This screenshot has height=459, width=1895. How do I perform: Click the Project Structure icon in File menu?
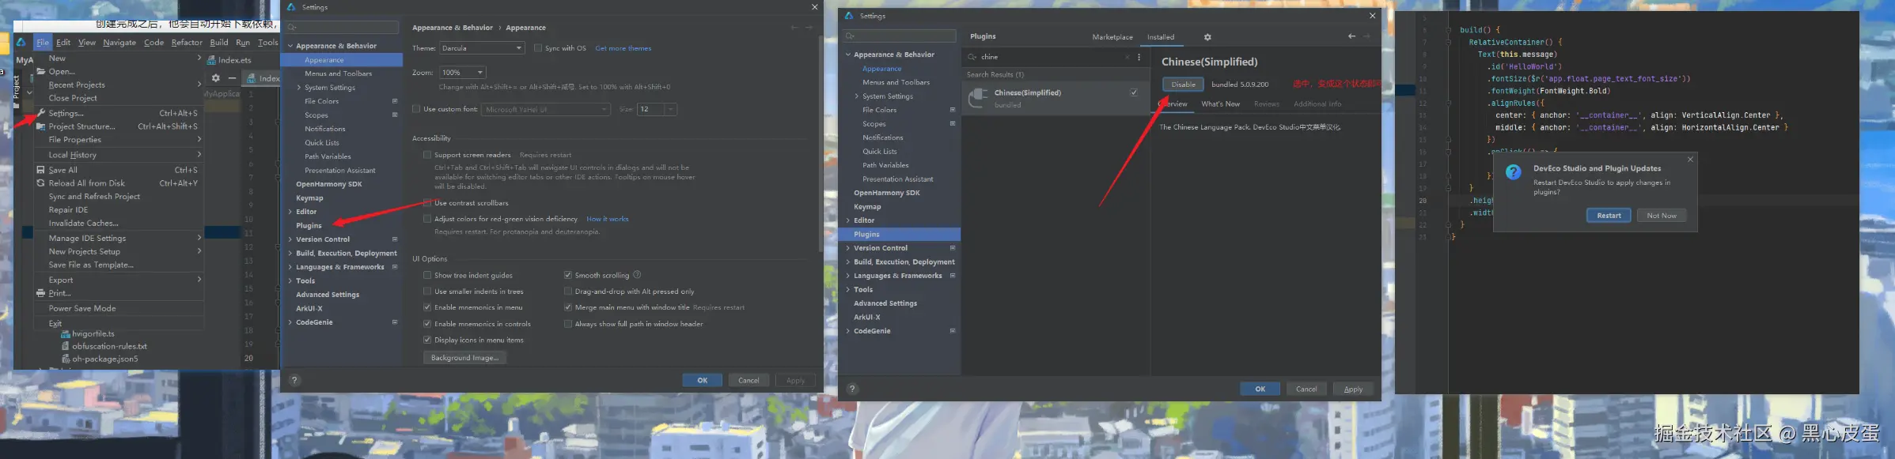[x=41, y=126]
